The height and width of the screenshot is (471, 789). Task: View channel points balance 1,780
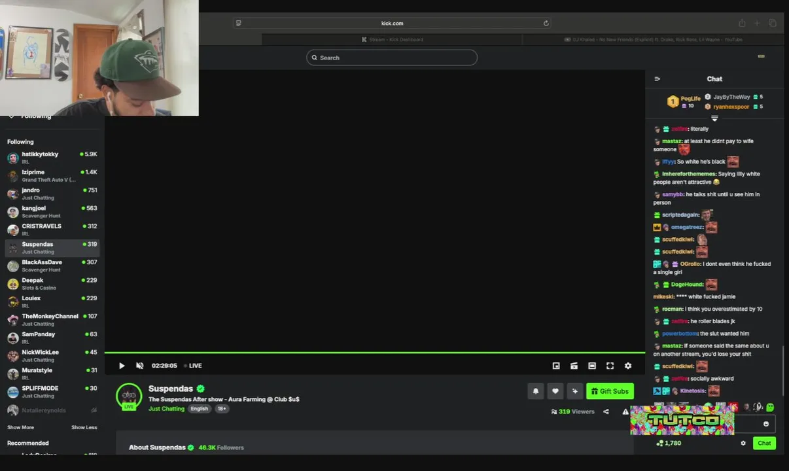[x=669, y=443]
